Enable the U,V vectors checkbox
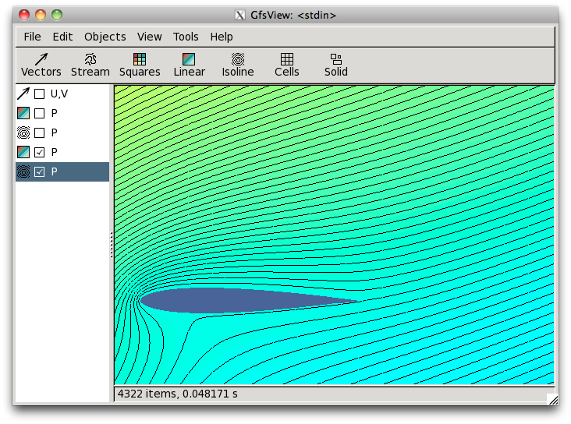 coord(39,94)
